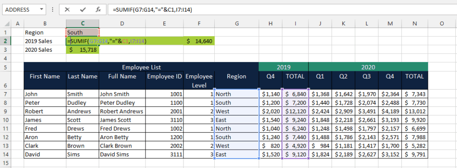
Task: Select the $ 15,718 2020 Sales cell
Action: point(83,50)
